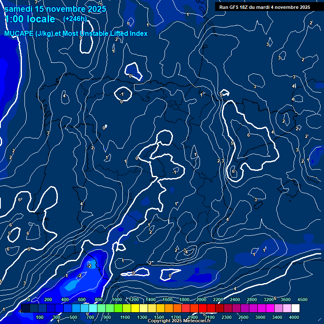Image resolution: width=324 pixels, height=324 pixels.
Task: Choose the bright lime green legend swatch
Action: coord(118,308)
